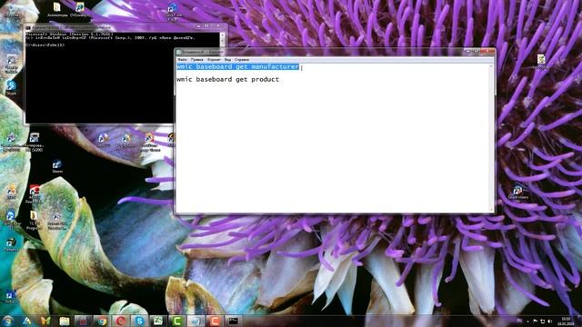Open the blue triangle A icon on taskbar
The height and width of the screenshot is (327, 582).
[x=26, y=321]
